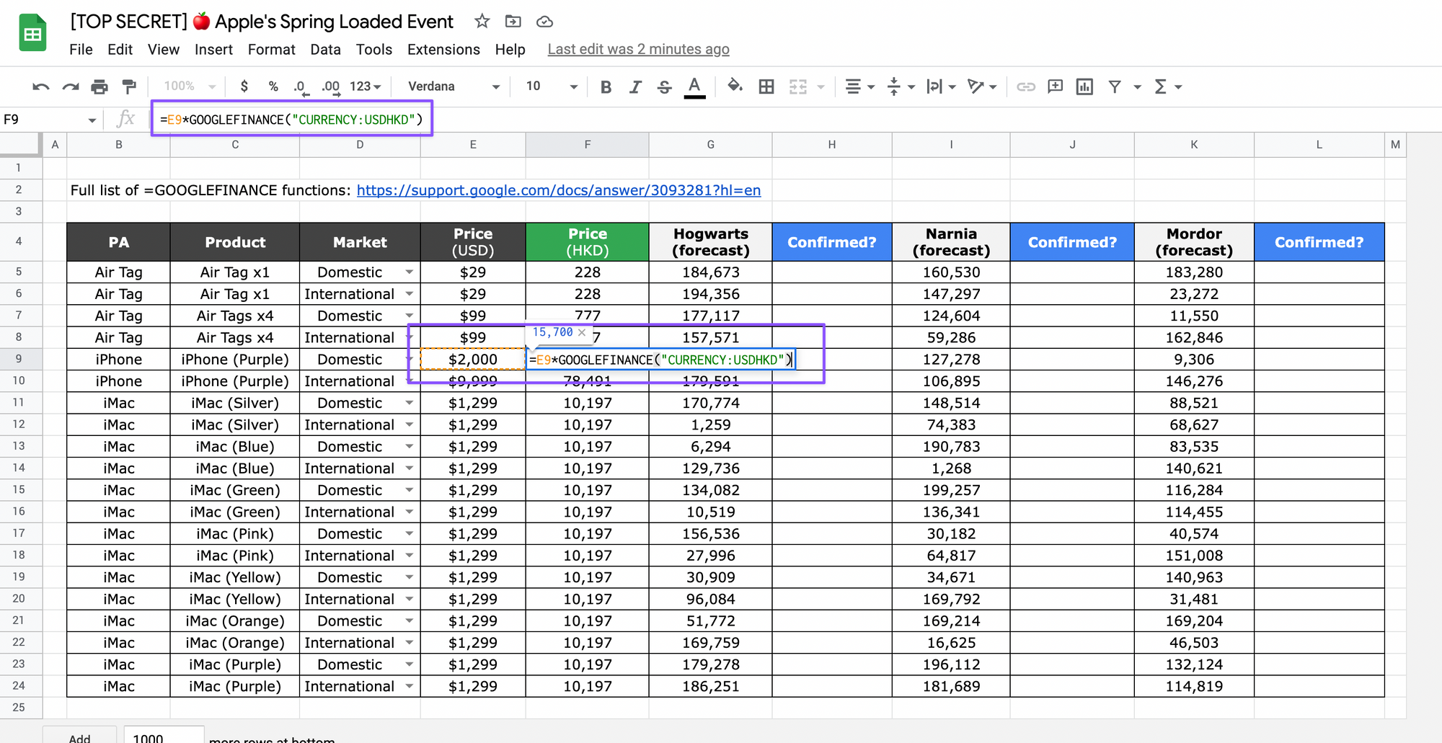
Task: Select the Paint format tool
Action: pos(129,87)
